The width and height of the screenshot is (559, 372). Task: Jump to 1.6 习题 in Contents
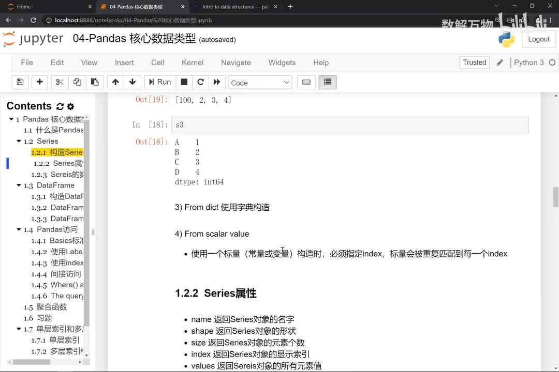(x=38, y=318)
